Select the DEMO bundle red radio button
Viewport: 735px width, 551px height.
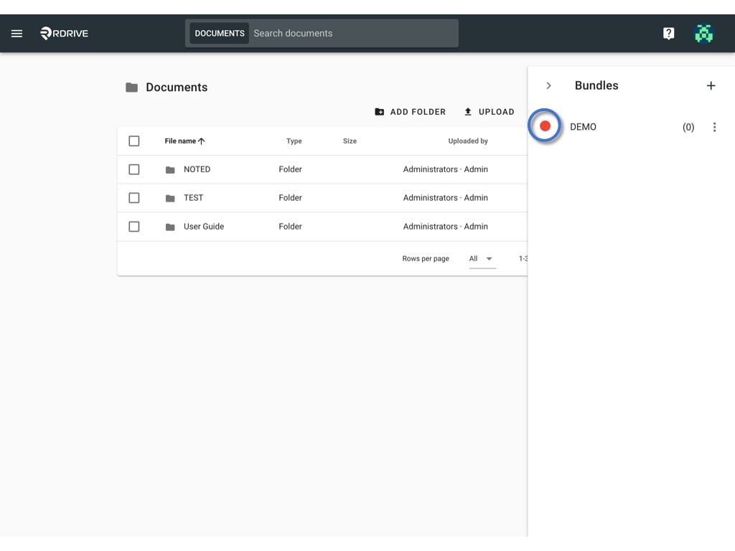[x=545, y=126]
